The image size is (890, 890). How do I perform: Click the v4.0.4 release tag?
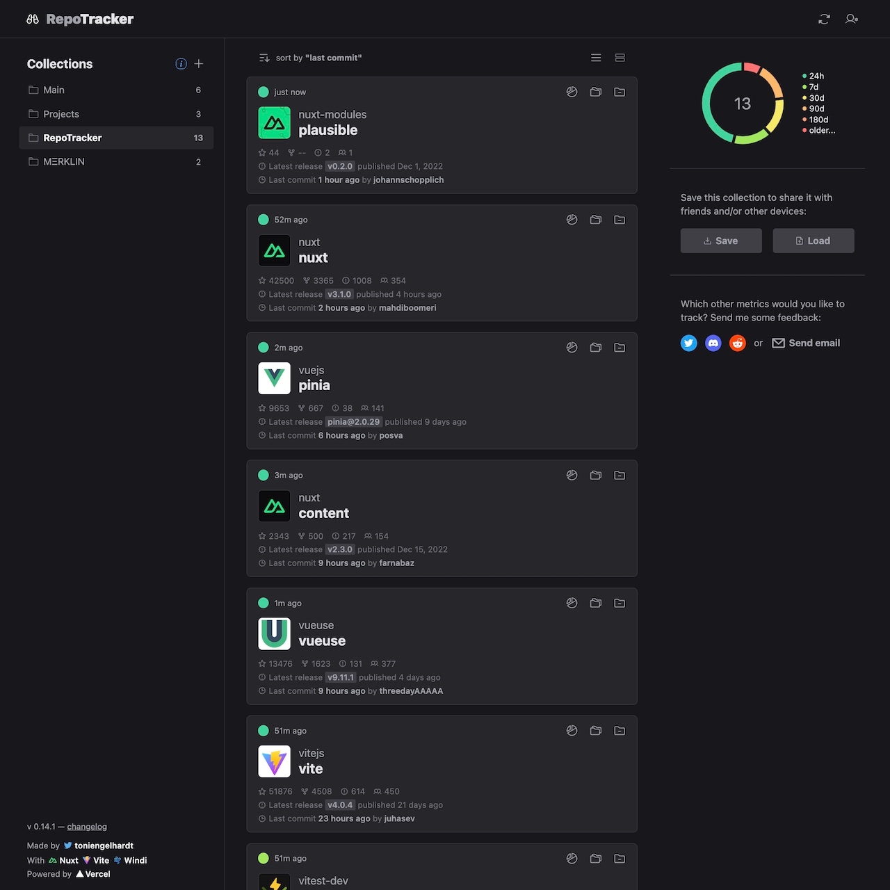(x=340, y=805)
